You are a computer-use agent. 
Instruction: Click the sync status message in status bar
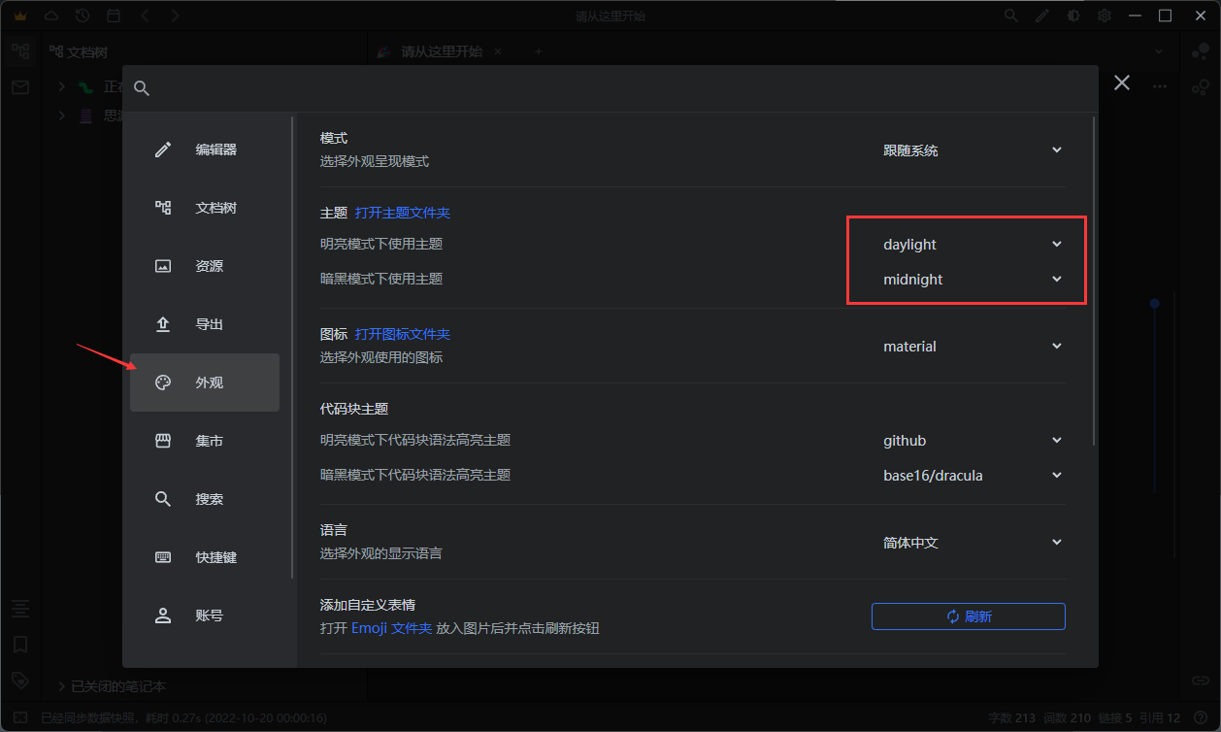(183, 718)
